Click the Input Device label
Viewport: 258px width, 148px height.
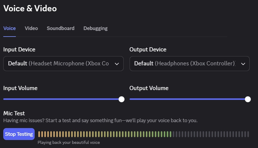pyautogui.click(x=19, y=49)
